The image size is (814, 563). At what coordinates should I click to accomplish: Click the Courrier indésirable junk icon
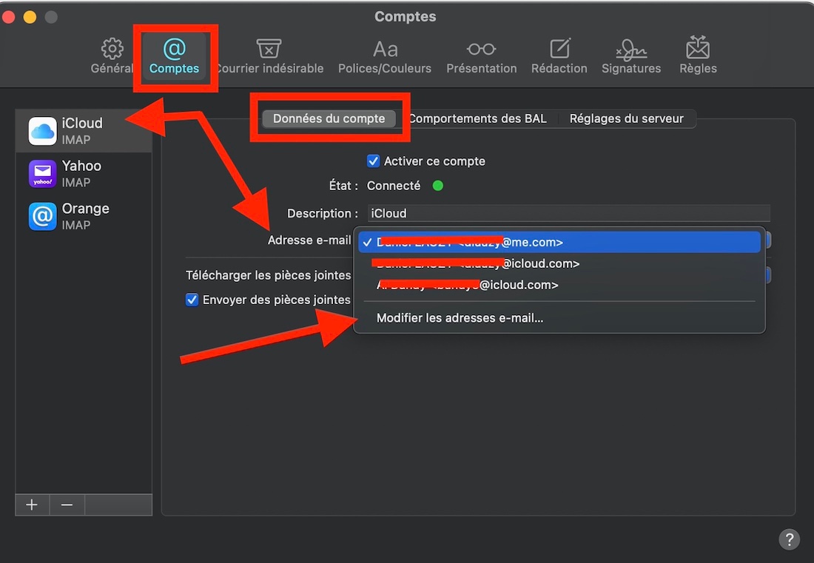click(x=269, y=50)
